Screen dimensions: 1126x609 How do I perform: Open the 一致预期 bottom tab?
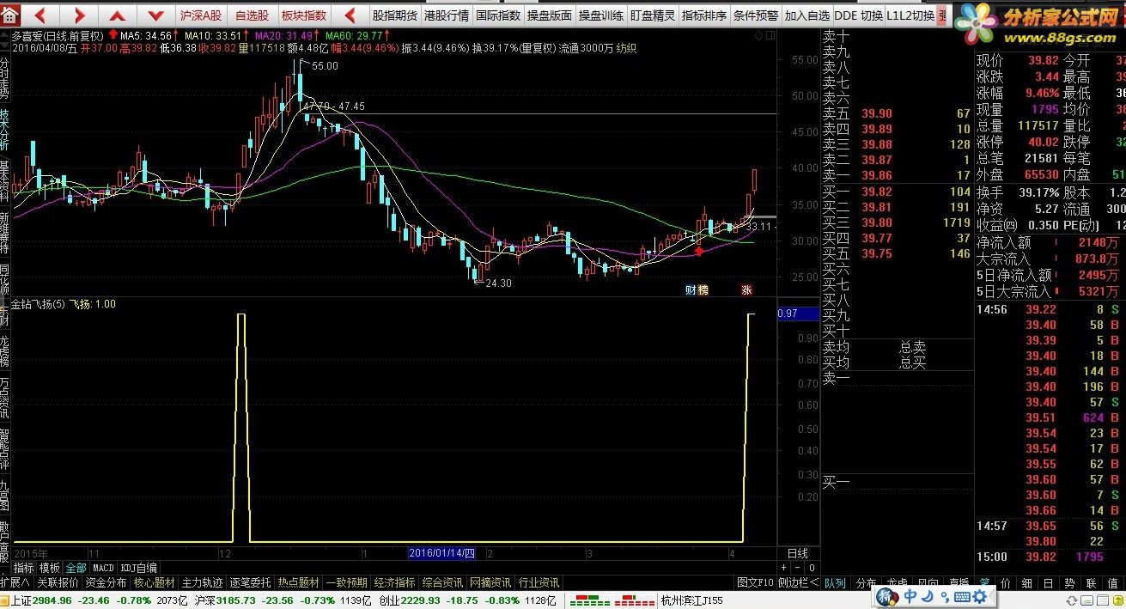(346, 582)
